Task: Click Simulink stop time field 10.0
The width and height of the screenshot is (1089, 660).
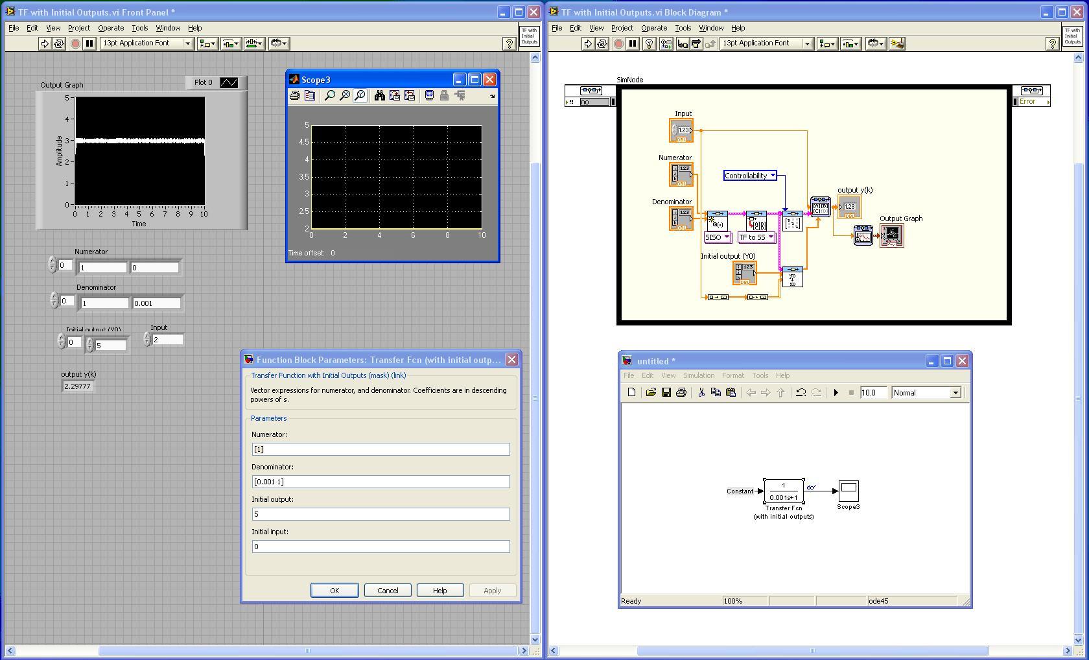Action: [x=872, y=393]
